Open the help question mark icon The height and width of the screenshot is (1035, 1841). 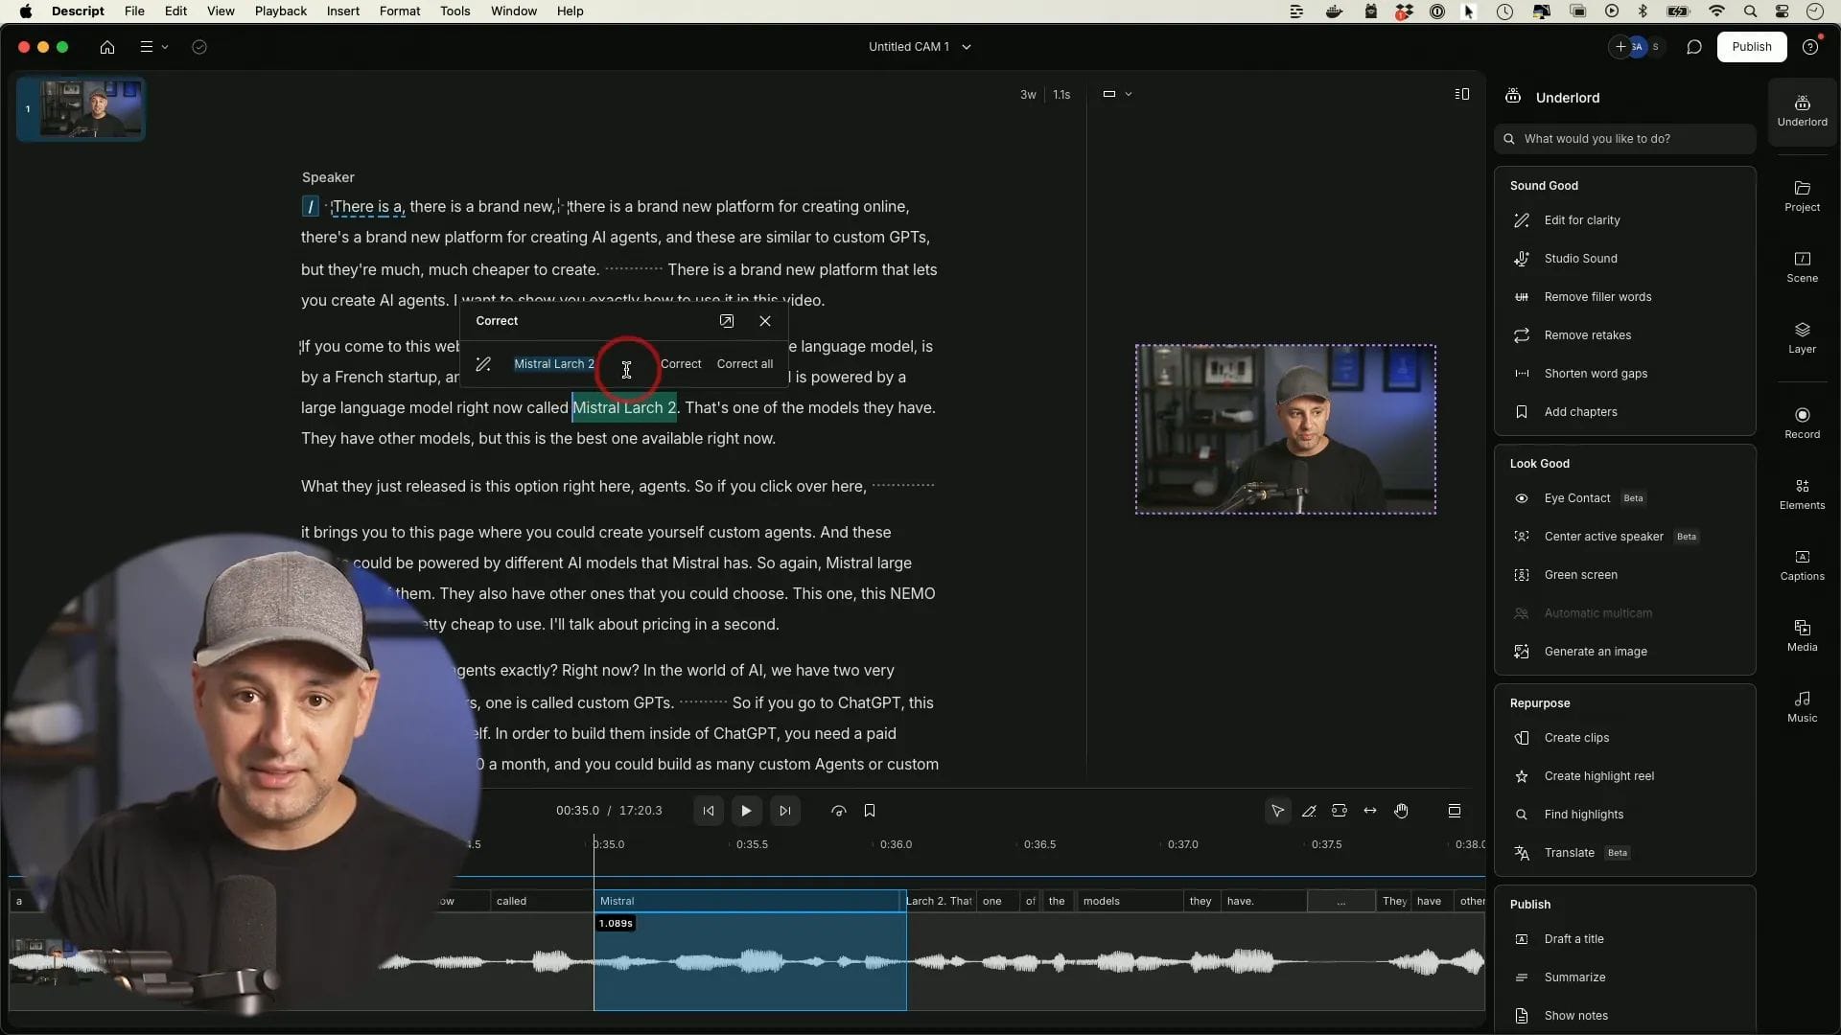1810,47
